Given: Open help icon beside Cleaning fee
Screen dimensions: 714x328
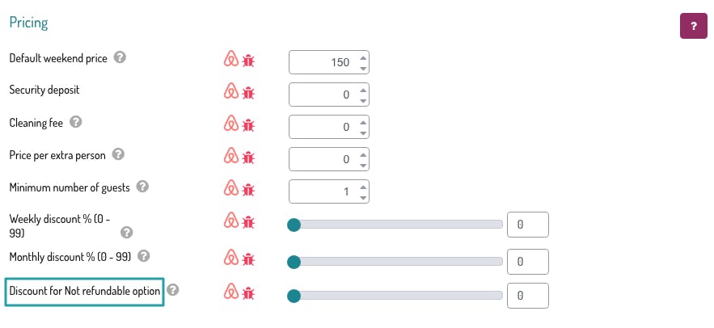Looking at the screenshot, I should point(75,122).
